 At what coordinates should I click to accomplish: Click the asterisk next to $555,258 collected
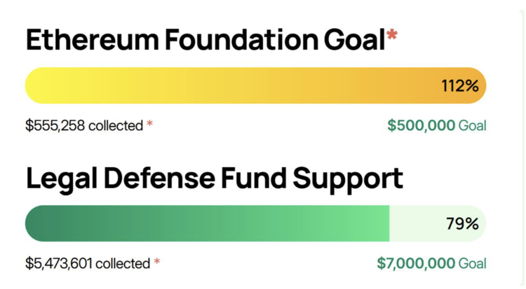pos(149,124)
